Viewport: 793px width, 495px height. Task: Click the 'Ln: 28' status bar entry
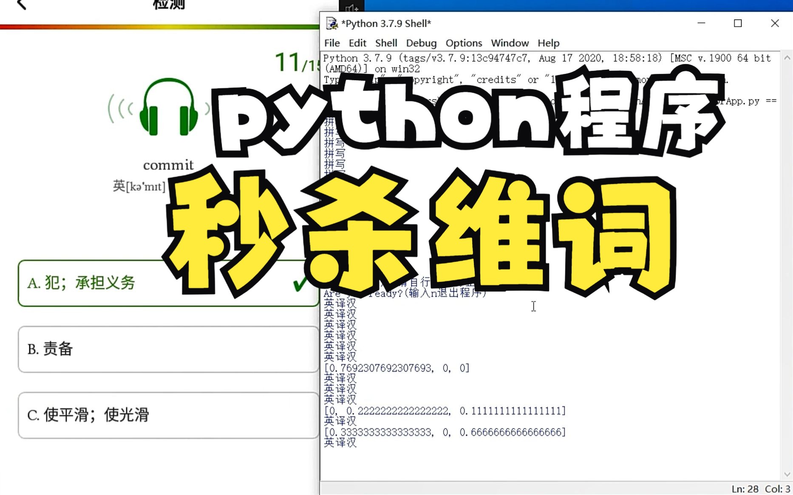pyautogui.click(x=745, y=489)
